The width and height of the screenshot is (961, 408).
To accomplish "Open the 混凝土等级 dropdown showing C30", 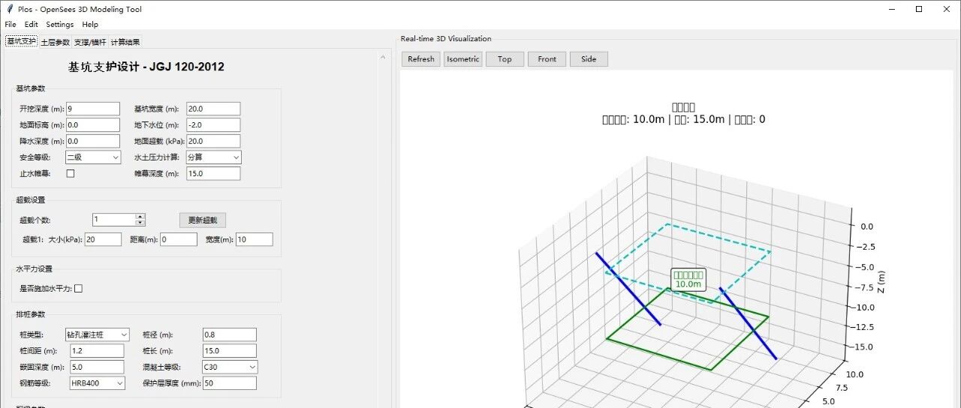I will pyautogui.click(x=230, y=367).
